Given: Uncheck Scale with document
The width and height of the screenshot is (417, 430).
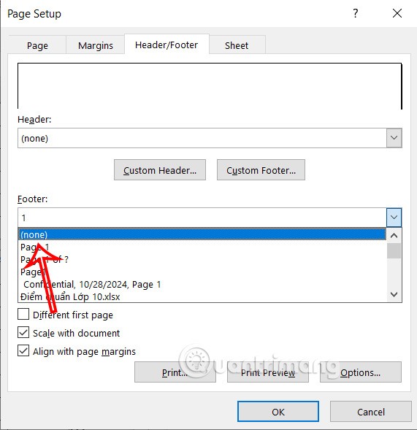Looking at the screenshot, I should pos(23,332).
